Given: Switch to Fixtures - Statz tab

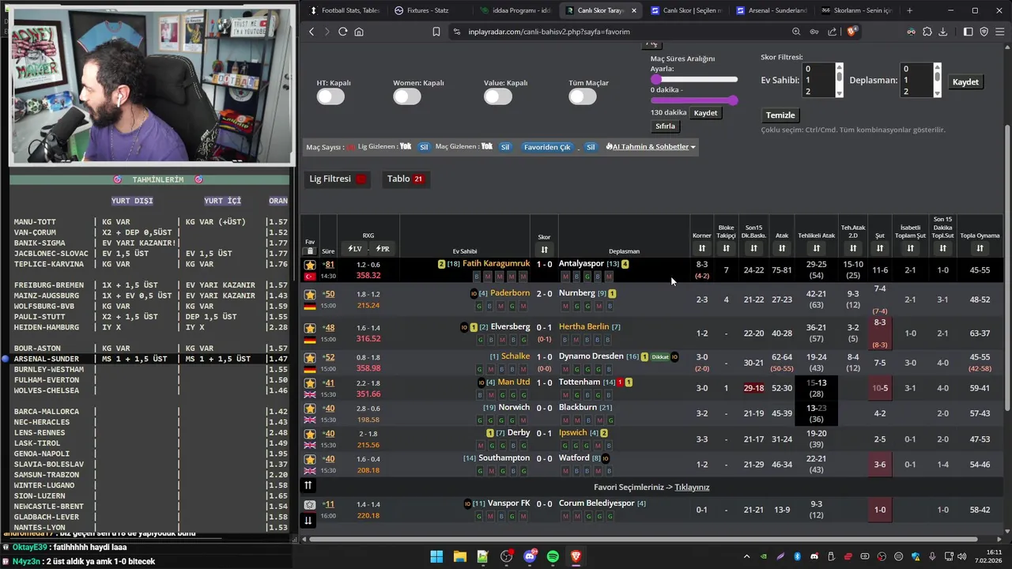Looking at the screenshot, I should click(429, 10).
